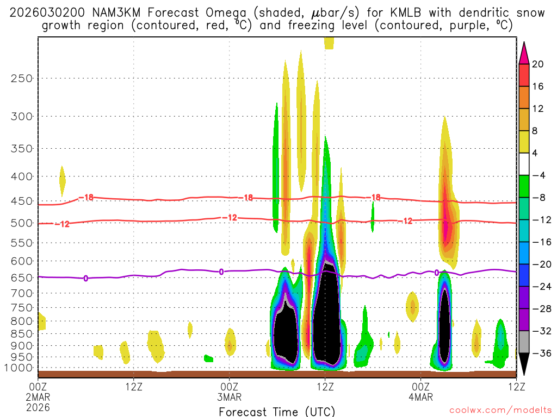The height and width of the screenshot is (417, 557).
Task: Select the 500 pressure axis label
Action: point(22,223)
